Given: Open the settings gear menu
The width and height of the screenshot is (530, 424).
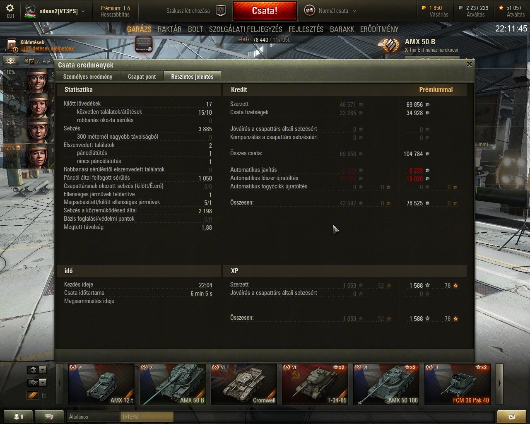Looking at the screenshot, I should [x=10, y=8].
